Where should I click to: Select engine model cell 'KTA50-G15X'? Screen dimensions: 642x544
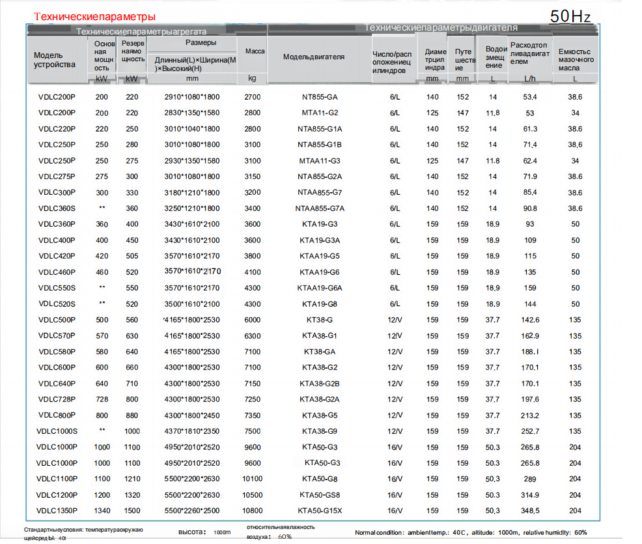(x=320, y=511)
